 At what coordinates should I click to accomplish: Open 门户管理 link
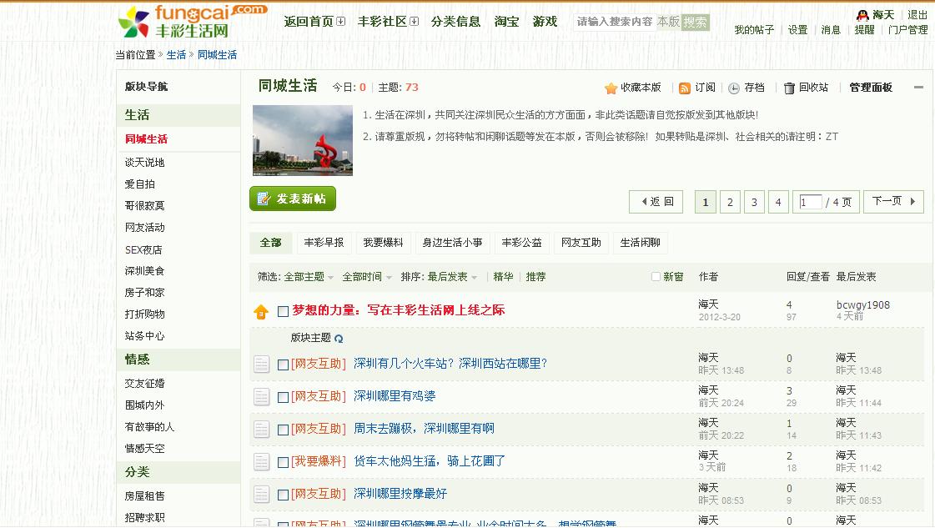click(x=907, y=30)
